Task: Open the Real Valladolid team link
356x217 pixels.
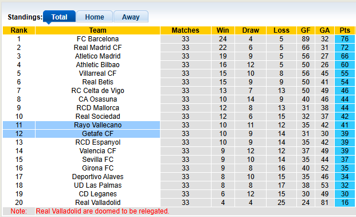Action: pos(97,203)
